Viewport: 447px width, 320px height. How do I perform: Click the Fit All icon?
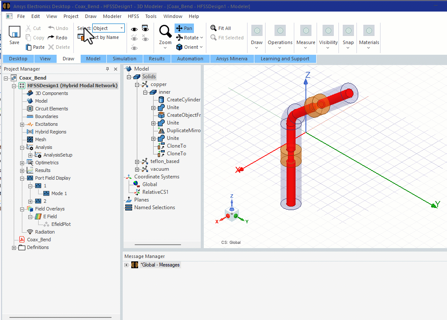point(214,28)
